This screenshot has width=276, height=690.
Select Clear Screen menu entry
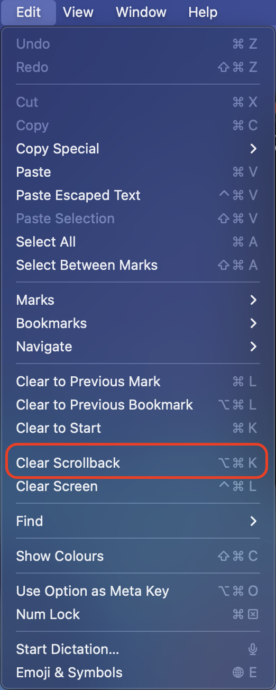click(x=137, y=486)
